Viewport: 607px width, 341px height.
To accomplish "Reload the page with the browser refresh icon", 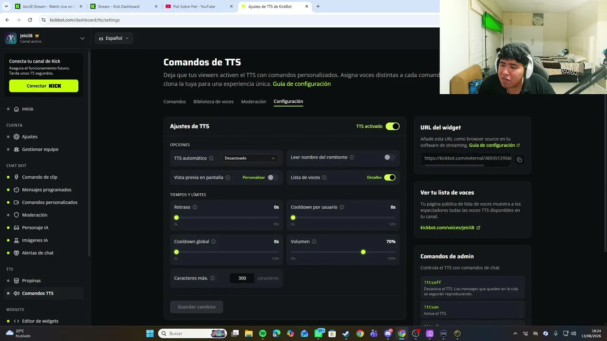I will [x=30, y=20].
